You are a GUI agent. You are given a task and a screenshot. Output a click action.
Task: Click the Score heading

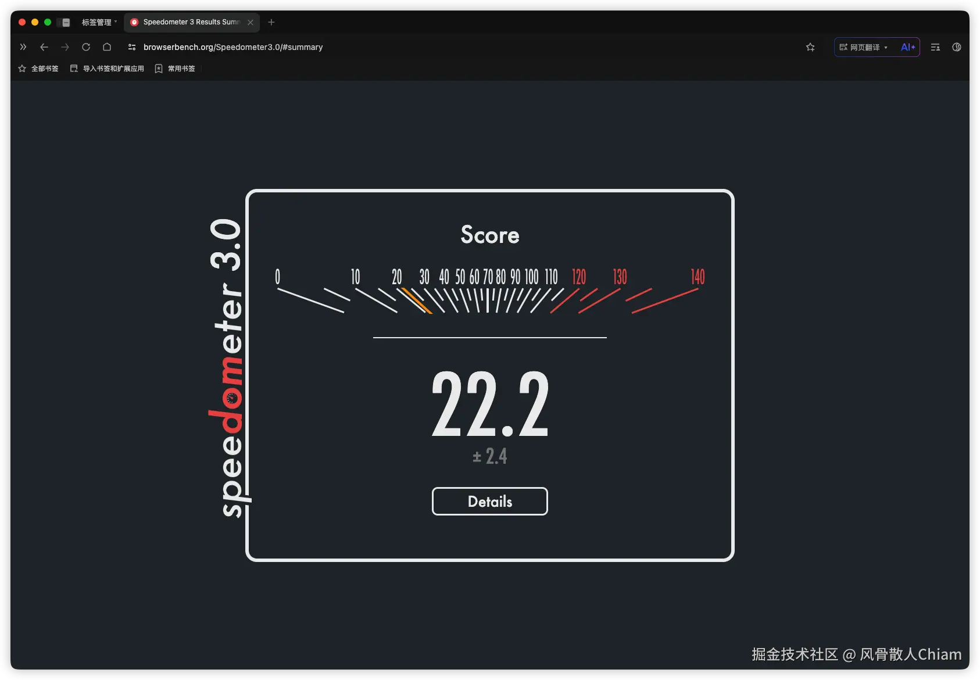pos(490,235)
